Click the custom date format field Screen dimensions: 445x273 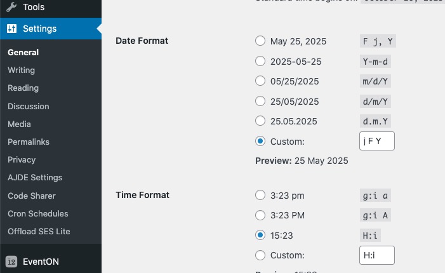[x=377, y=141]
